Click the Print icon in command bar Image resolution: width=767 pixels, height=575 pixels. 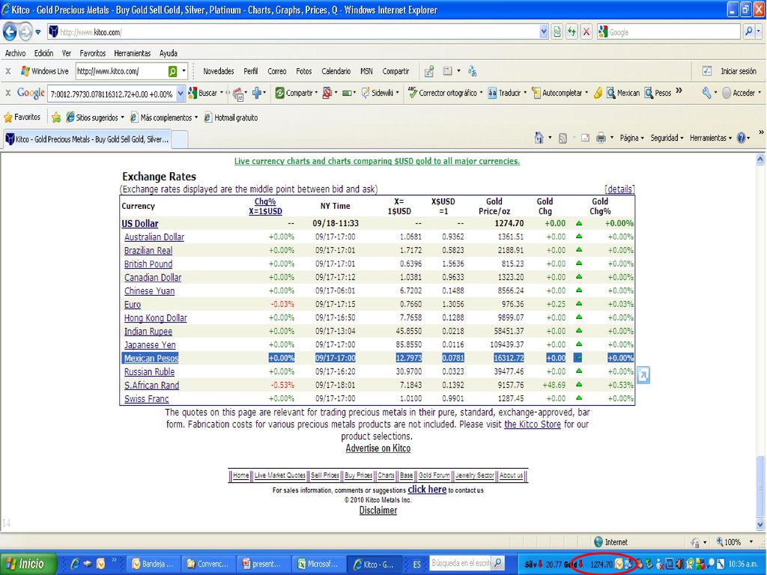[x=601, y=139]
